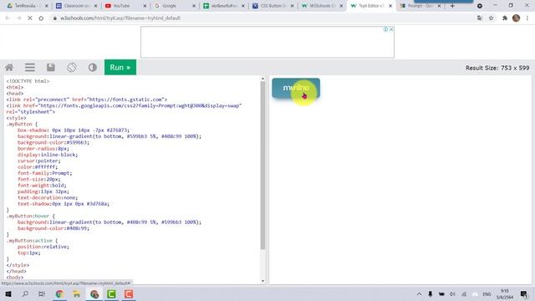Switch to the Classroom tab

point(76,6)
